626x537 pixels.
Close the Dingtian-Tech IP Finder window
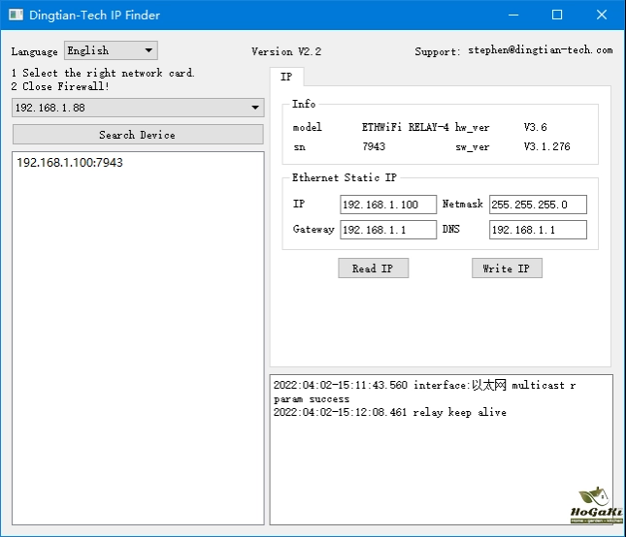click(602, 16)
